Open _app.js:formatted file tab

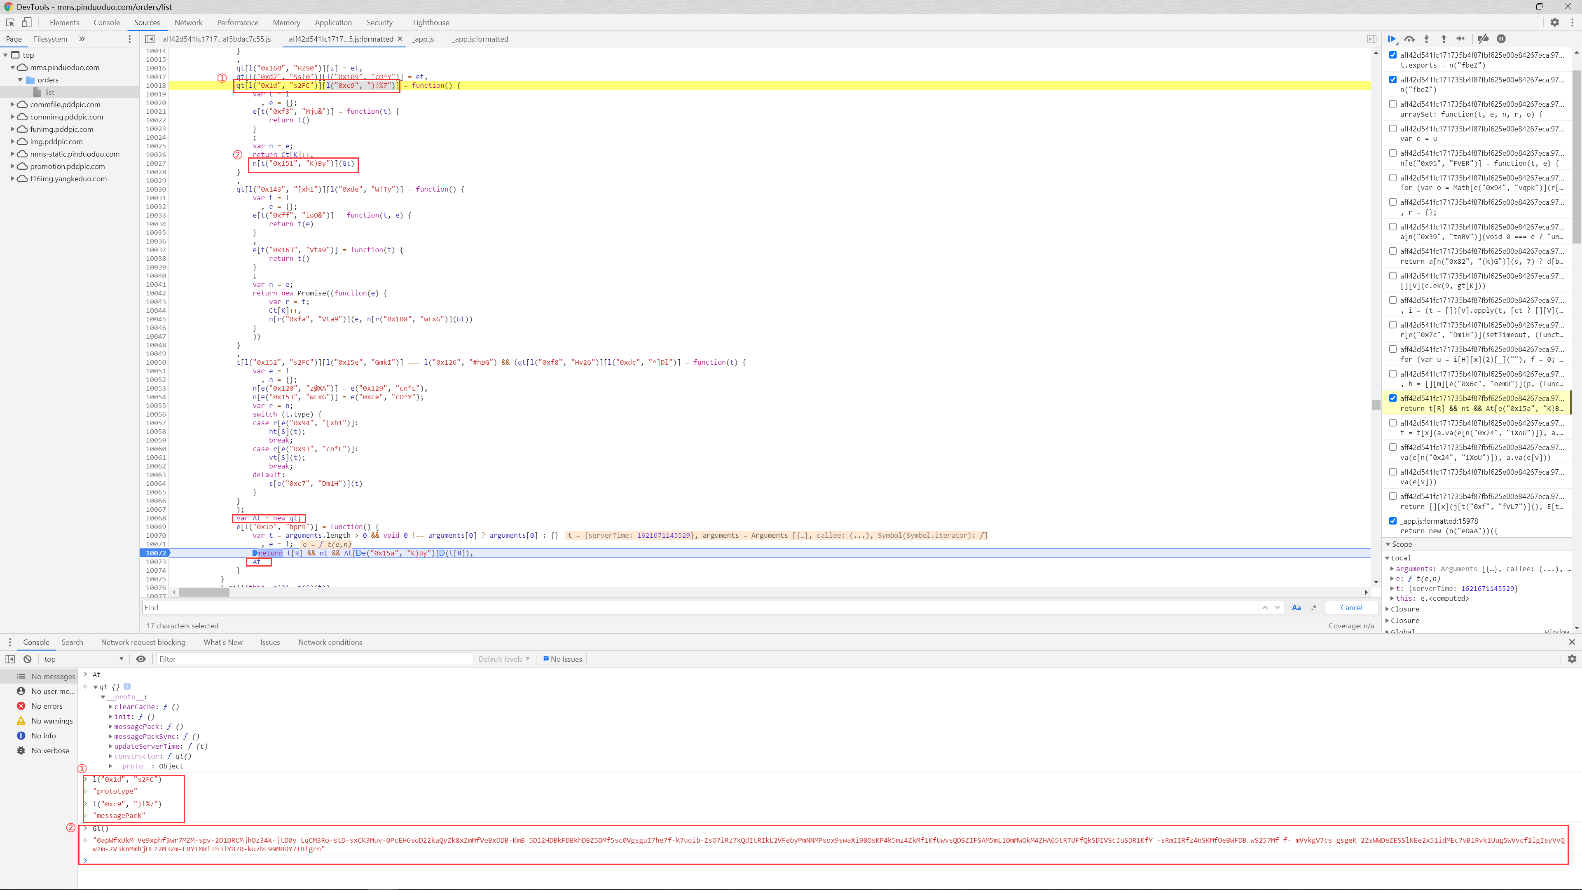click(x=480, y=39)
